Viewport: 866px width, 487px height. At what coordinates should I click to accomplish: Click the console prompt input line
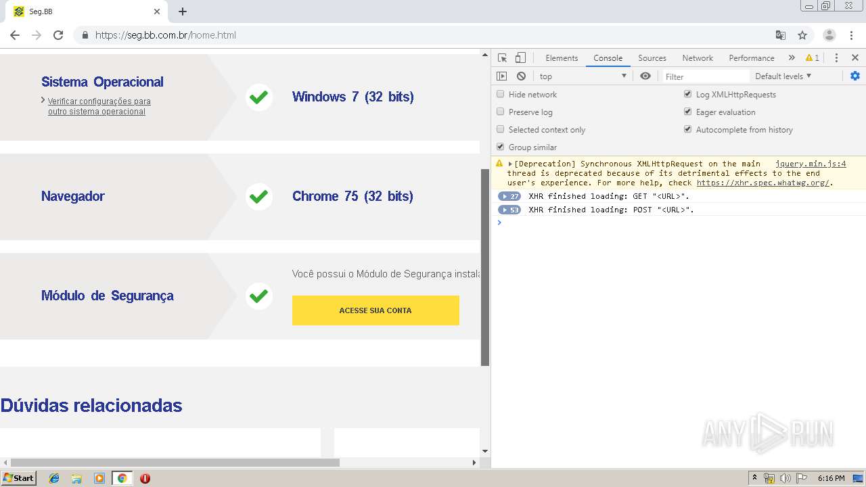[x=679, y=223]
